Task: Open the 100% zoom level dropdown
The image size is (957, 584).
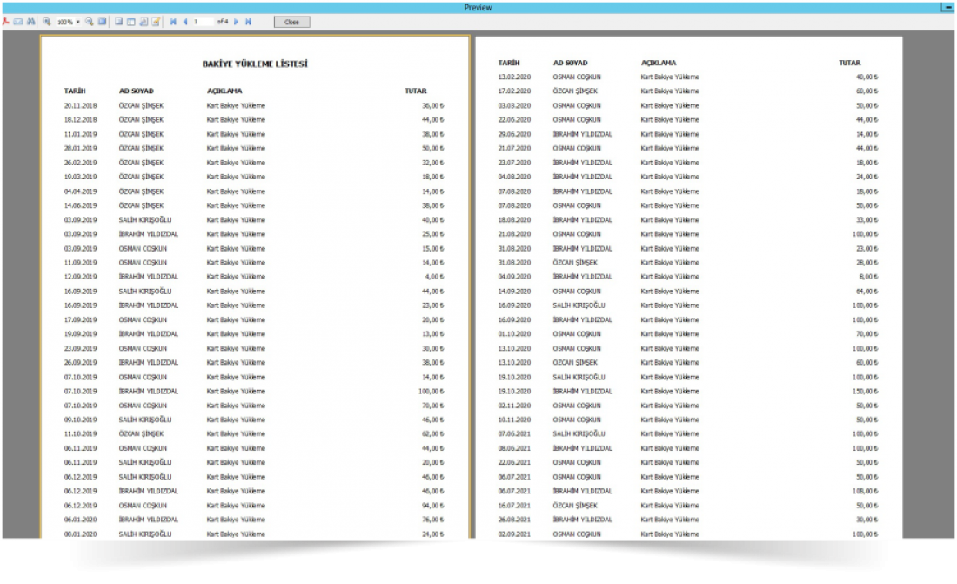Action: click(78, 22)
